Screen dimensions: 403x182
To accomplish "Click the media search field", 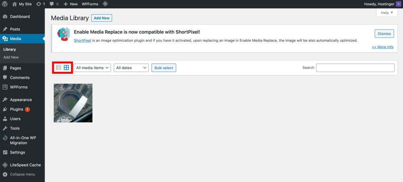I will pos(355,68).
